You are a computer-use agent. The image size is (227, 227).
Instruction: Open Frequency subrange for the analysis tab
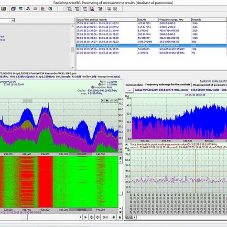point(168,85)
